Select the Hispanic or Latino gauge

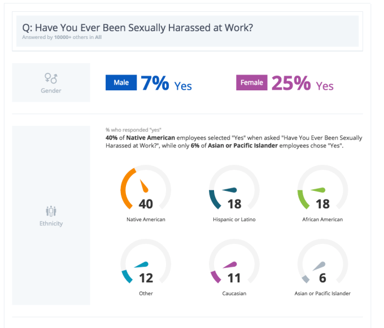pos(234,189)
